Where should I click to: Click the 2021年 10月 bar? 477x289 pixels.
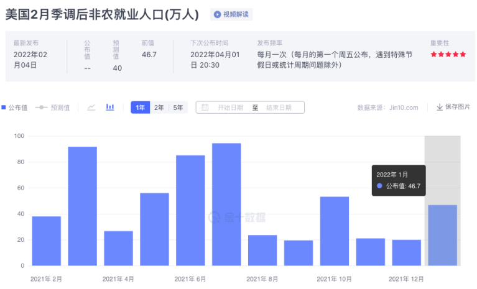(x=335, y=231)
